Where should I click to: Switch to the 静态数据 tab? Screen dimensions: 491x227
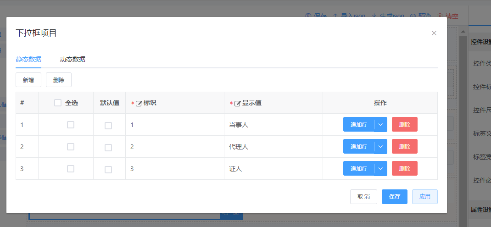pos(28,59)
